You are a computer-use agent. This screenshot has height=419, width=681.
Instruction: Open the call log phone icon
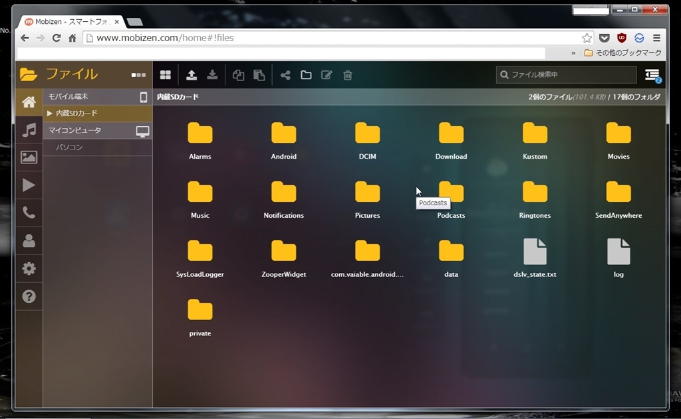[x=29, y=213]
